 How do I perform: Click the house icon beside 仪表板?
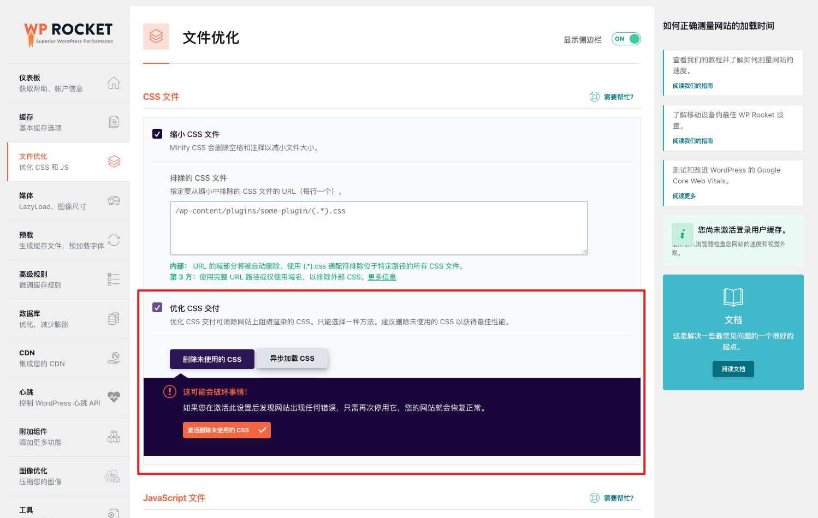point(114,83)
